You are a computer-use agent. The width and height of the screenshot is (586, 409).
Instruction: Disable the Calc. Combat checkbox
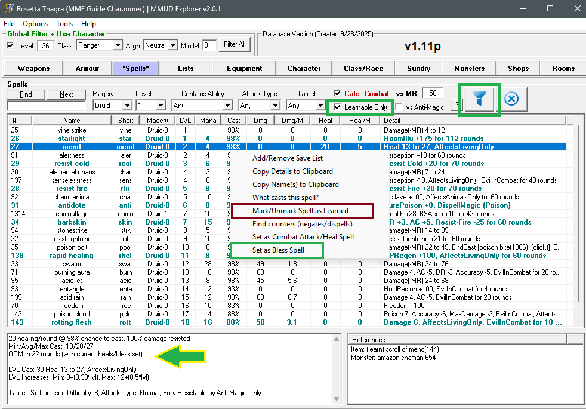(x=338, y=93)
